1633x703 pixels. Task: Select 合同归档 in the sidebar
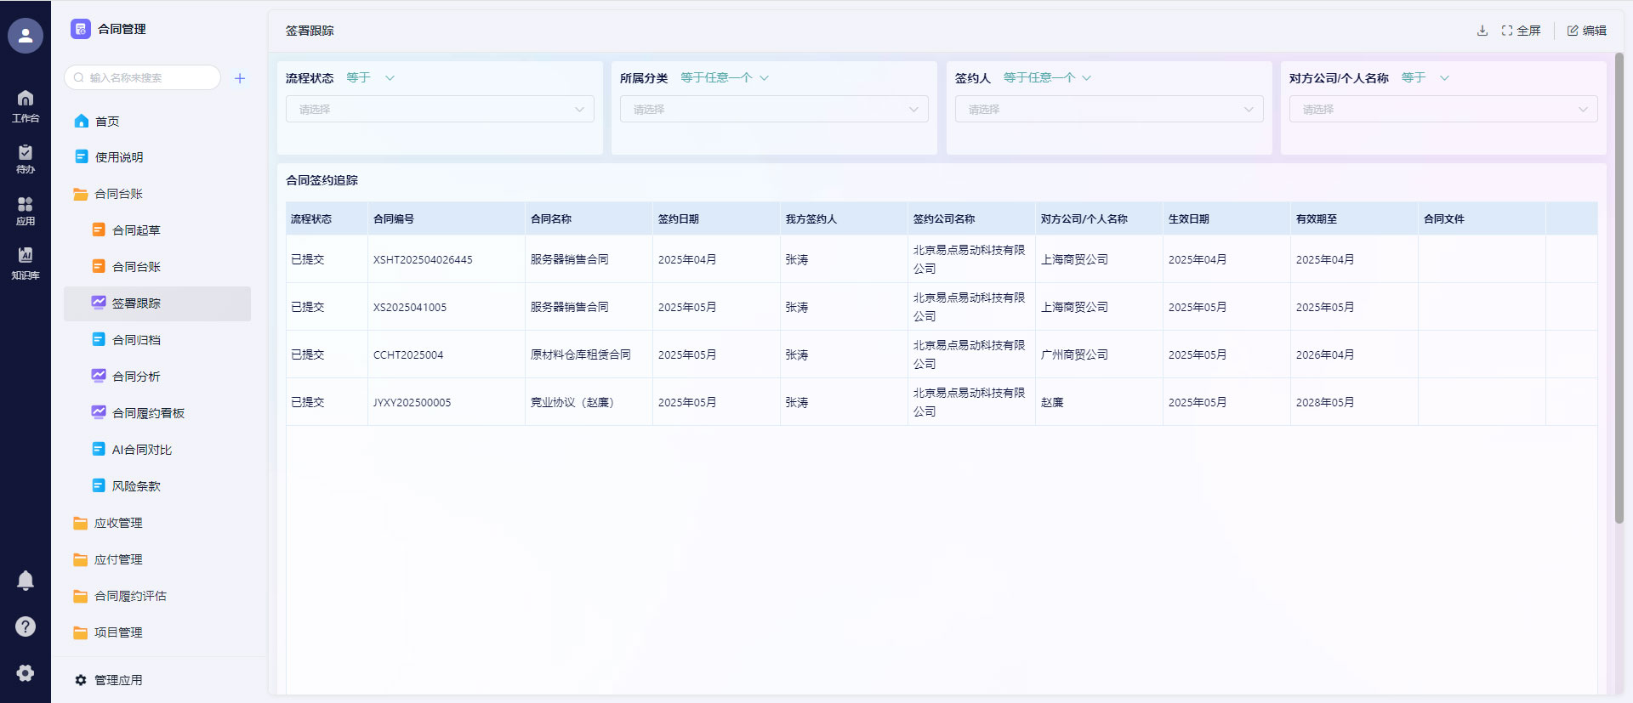pos(136,340)
